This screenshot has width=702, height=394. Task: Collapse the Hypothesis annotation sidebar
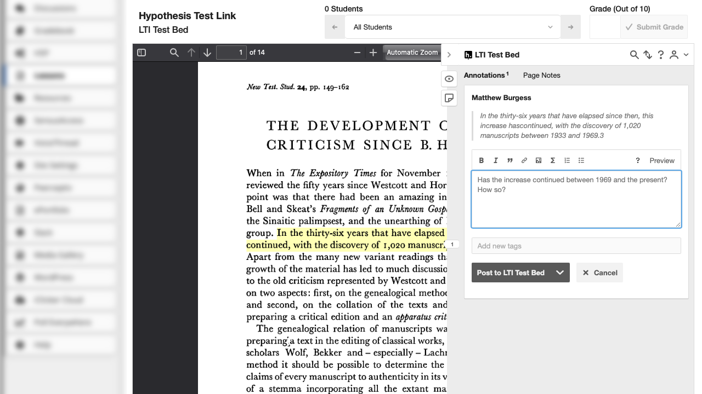(449, 55)
